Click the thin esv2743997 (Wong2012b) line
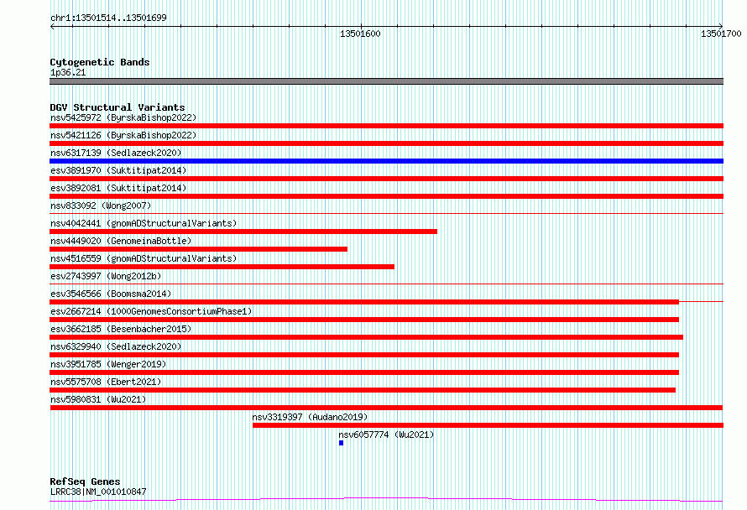The width and height of the screenshot is (747, 510). coord(386,284)
